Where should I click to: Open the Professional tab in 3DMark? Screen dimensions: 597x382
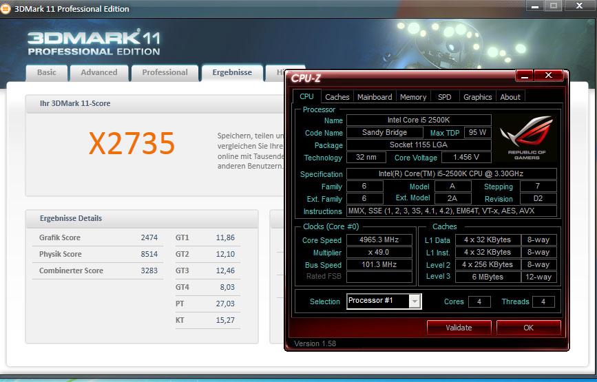(x=165, y=72)
